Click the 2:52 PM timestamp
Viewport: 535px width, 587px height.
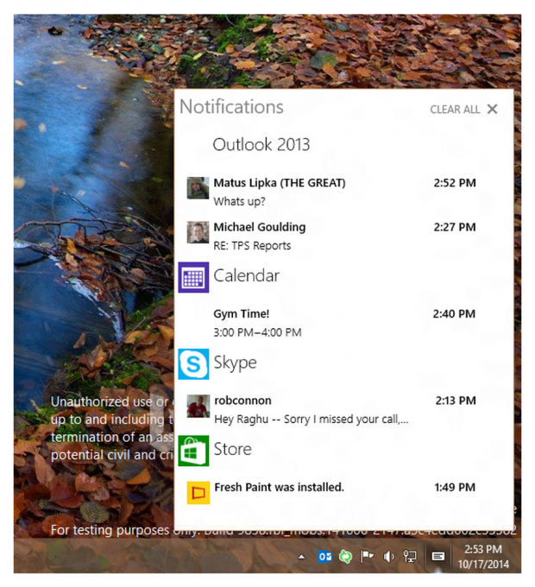[x=455, y=183]
